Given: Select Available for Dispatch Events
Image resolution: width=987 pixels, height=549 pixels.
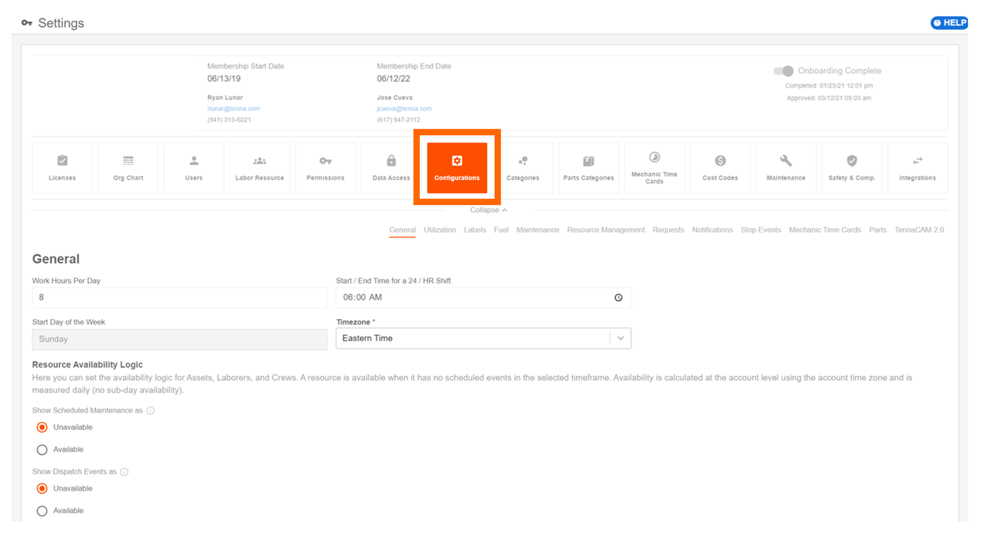Looking at the screenshot, I should click(x=42, y=511).
